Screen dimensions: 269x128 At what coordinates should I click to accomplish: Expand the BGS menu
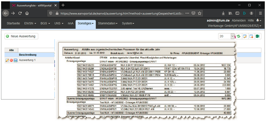click(45, 23)
